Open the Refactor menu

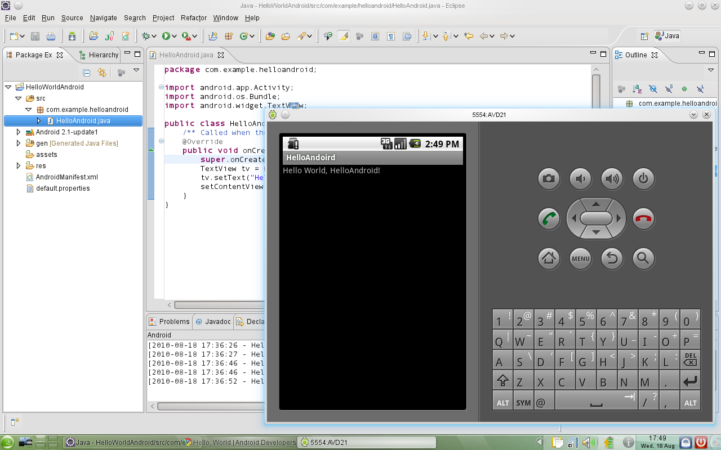194,18
